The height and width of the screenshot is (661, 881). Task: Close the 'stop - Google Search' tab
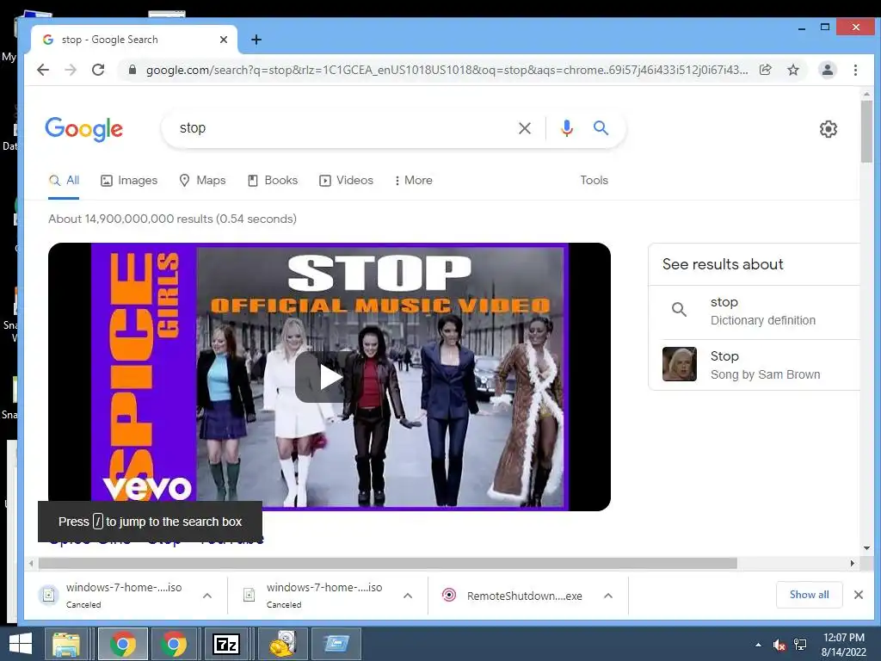(224, 40)
